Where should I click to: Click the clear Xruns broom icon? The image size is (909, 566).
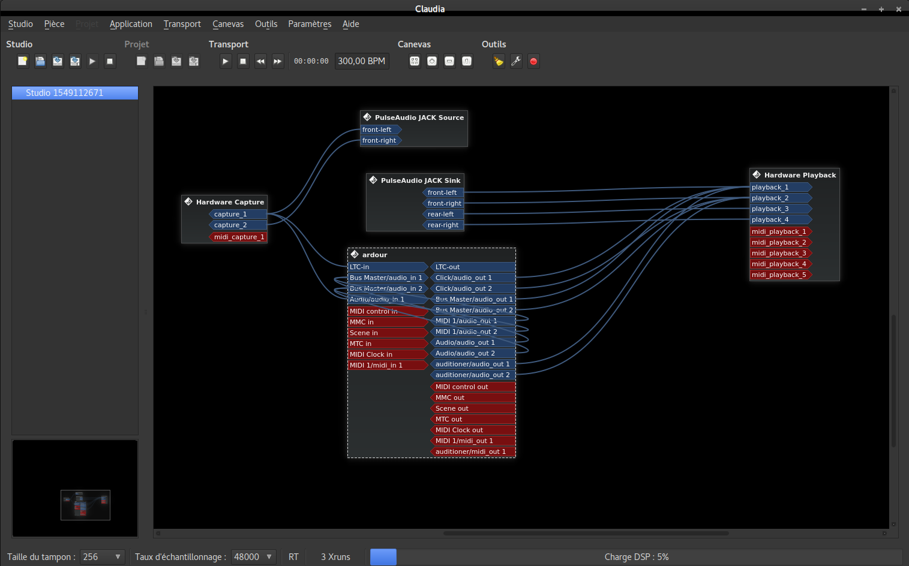(x=499, y=61)
